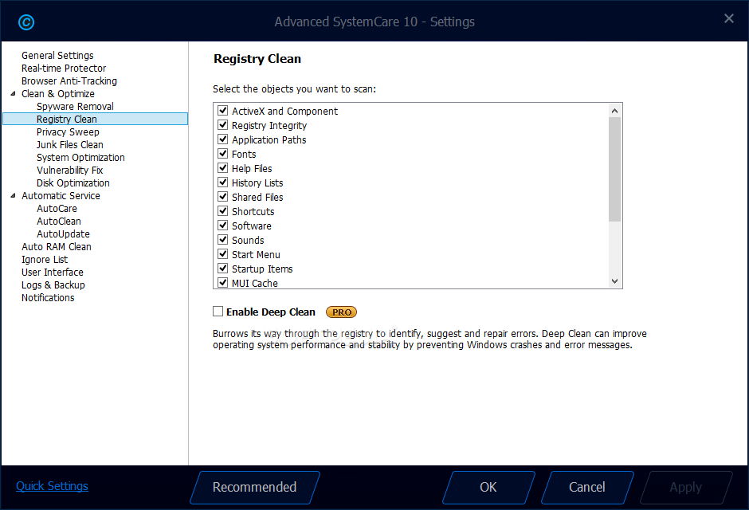Uncheck ActiveX and Component

tap(222, 111)
